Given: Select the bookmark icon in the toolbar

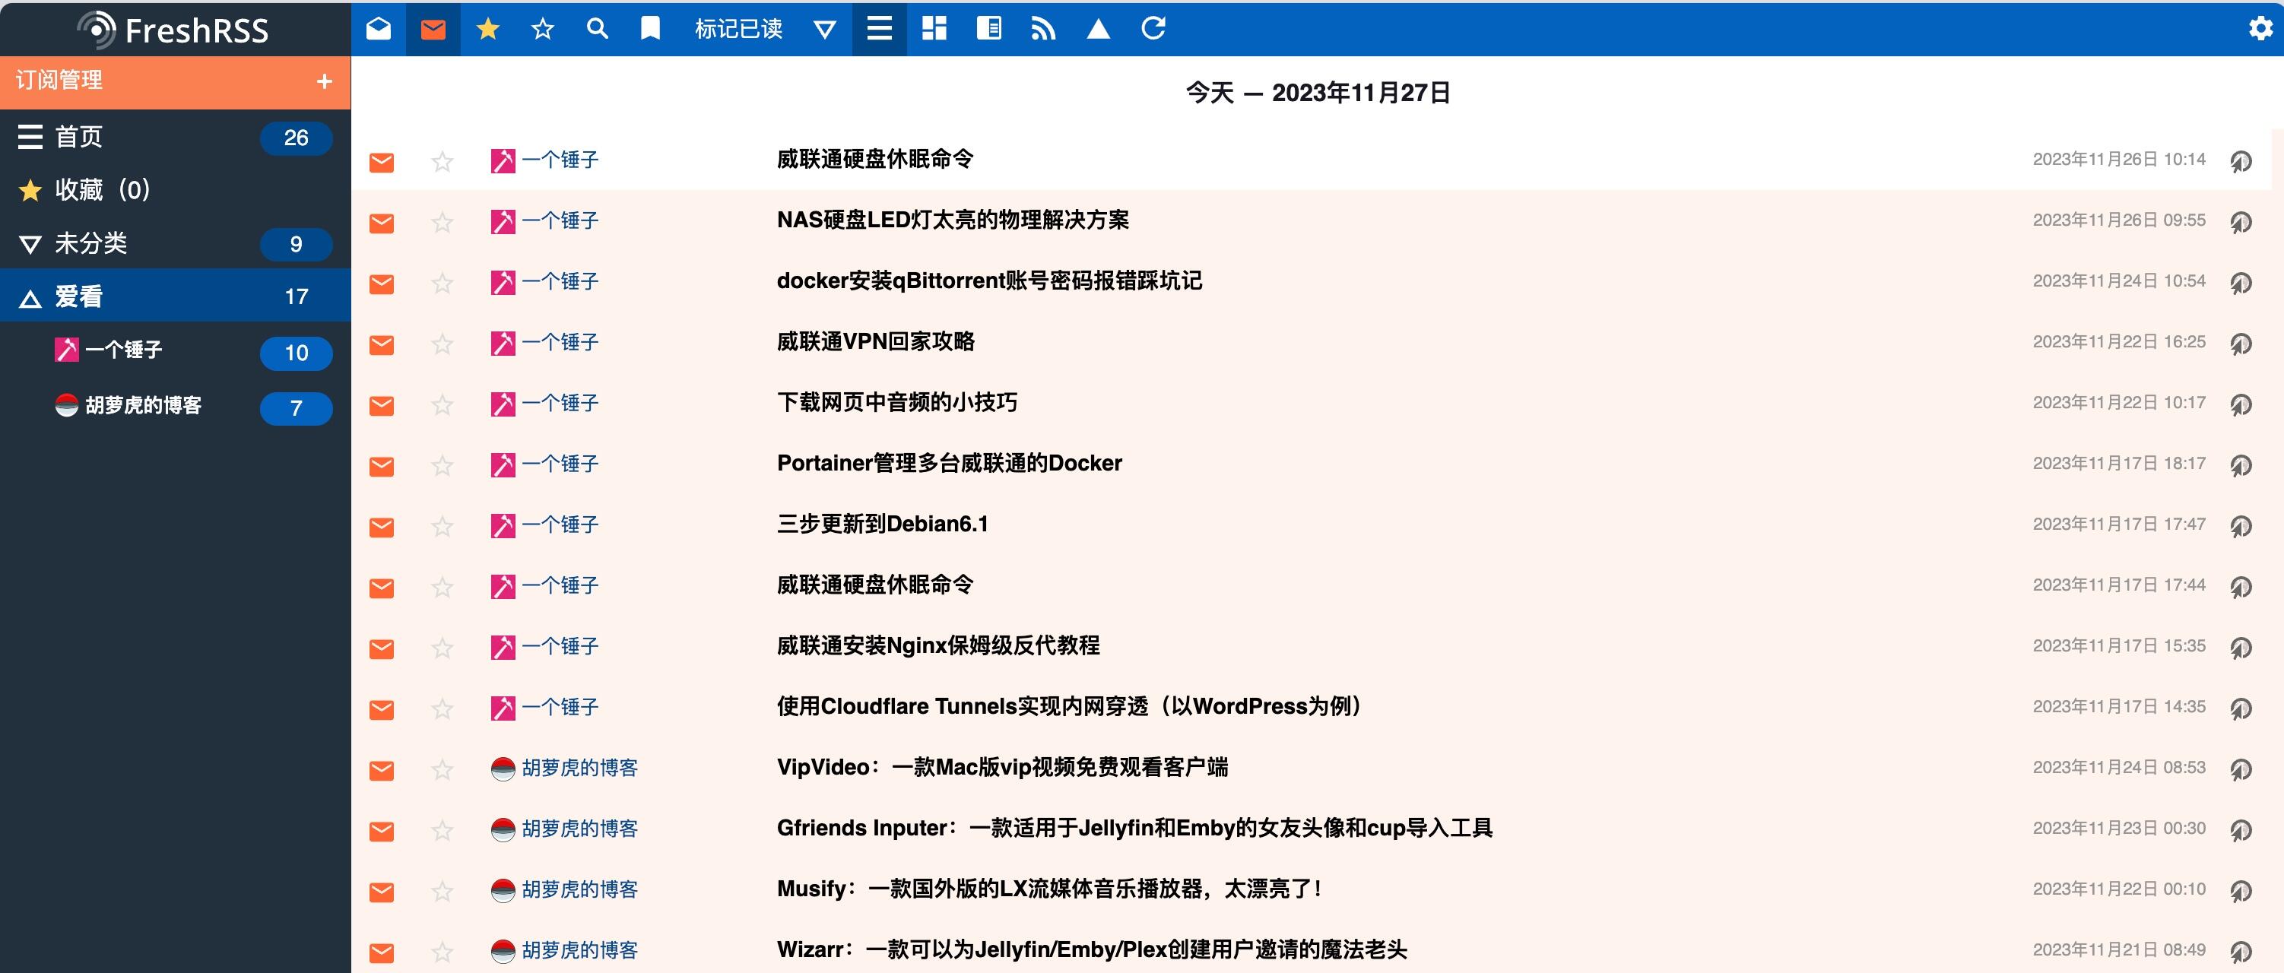Looking at the screenshot, I should (x=650, y=28).
